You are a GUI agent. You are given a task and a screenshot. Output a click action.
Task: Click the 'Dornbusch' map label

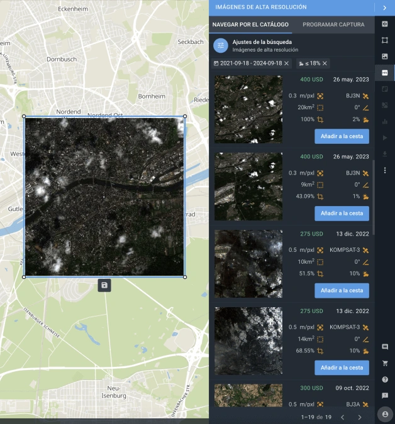click(62, 59)
